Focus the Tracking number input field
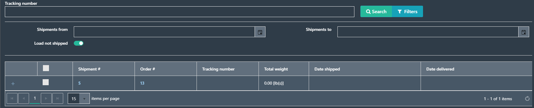 (x=180, y=12)
